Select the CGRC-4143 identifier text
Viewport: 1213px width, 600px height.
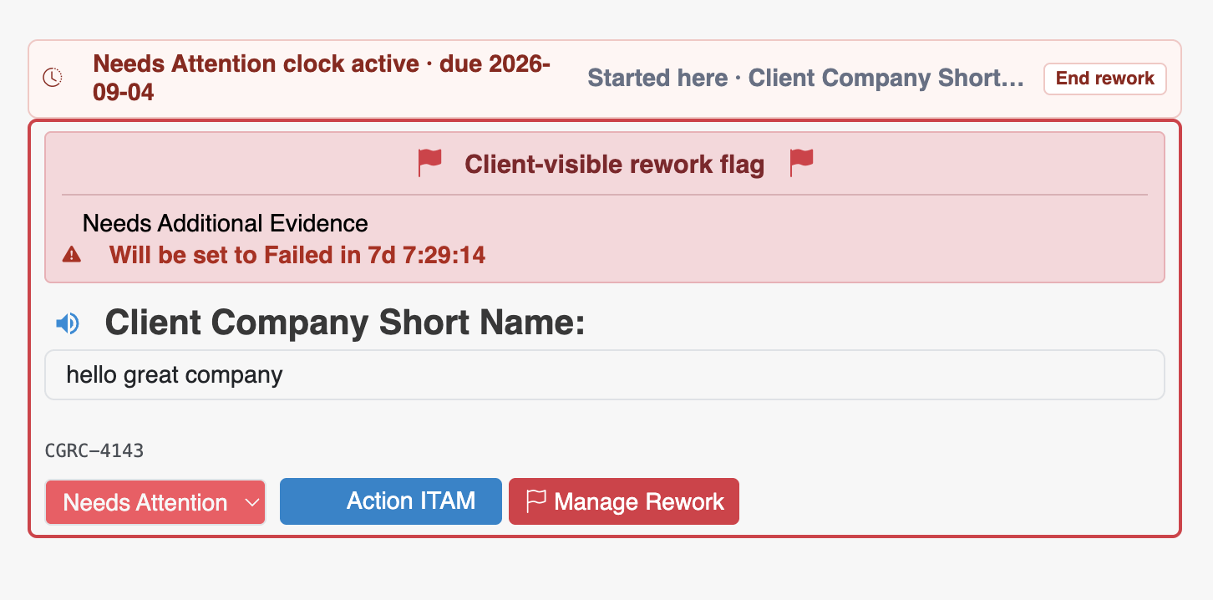(x=94, y=451)
